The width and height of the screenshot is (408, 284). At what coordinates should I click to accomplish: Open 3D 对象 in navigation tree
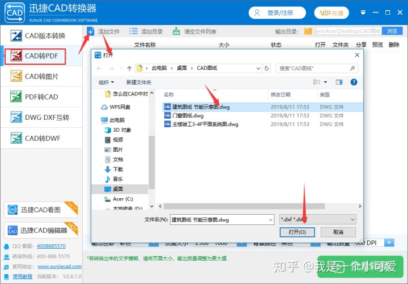[118, 130]
